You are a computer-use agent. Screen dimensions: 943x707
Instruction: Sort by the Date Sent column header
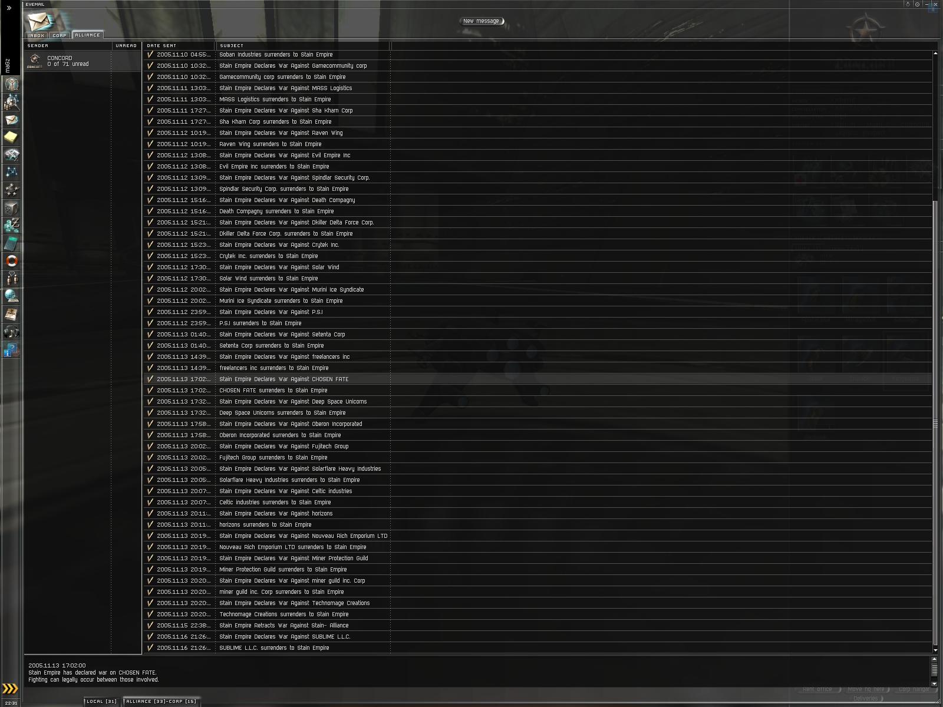click(x=179, y=45)
